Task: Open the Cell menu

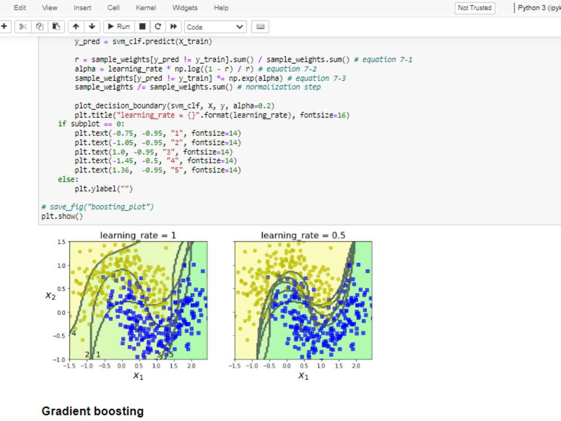Action: (113, 8)
